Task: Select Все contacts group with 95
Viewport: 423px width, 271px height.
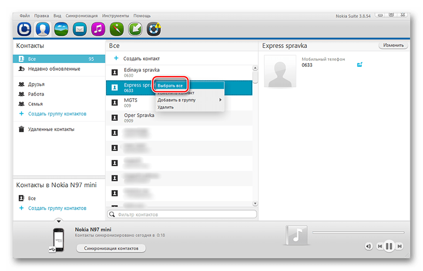Action: point(59,59)
